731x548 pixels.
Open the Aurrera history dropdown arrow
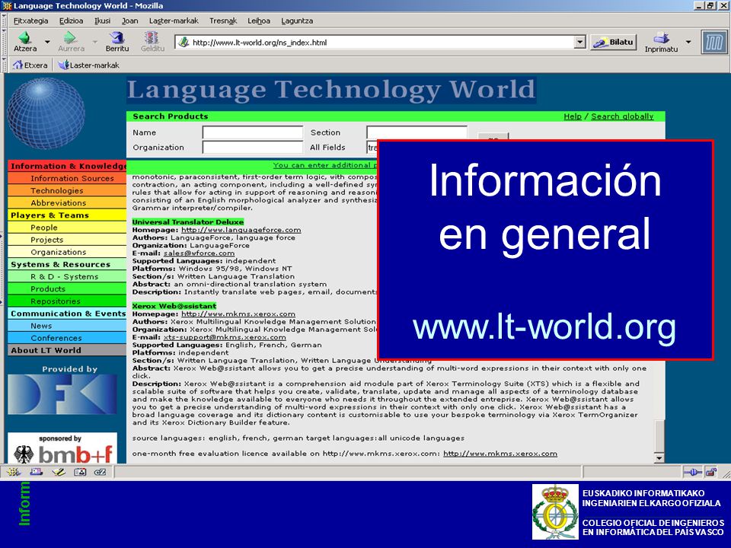click(94, 41)
